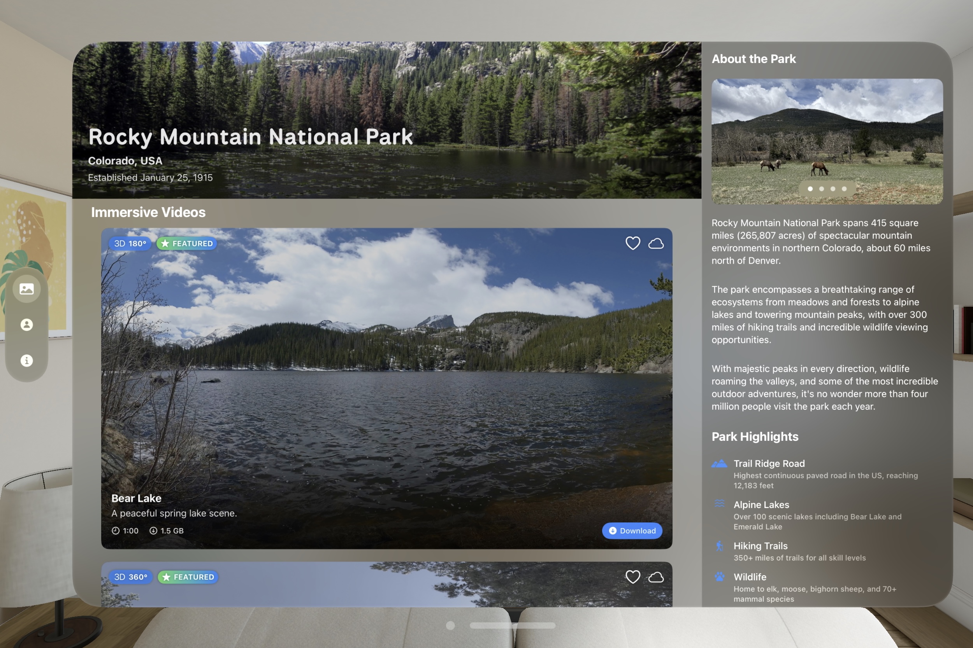973x648 pixels.
Task: Click '350+ miles of trails' description text
Action: click(x=799, y=558)
